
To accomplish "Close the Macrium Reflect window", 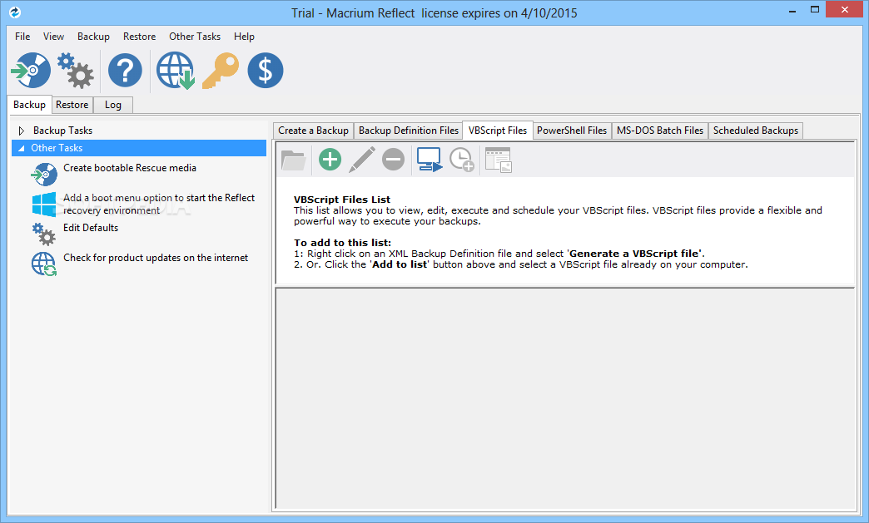I will 845,9.
